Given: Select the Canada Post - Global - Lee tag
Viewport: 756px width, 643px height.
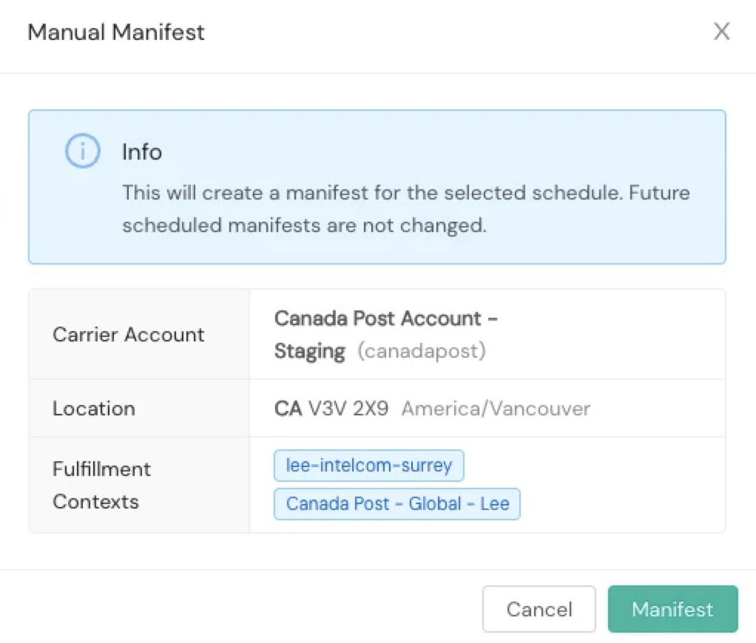Looking at the screenshot, I should pyautogui.click(x=397, y=504).
